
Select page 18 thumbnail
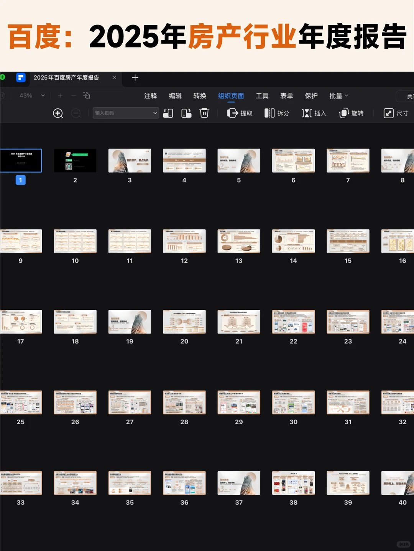75,322
